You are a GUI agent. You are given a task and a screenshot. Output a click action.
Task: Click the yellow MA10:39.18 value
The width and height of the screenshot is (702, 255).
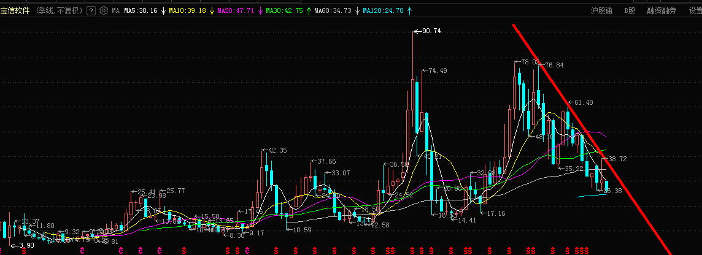click(x=188, y=11)
